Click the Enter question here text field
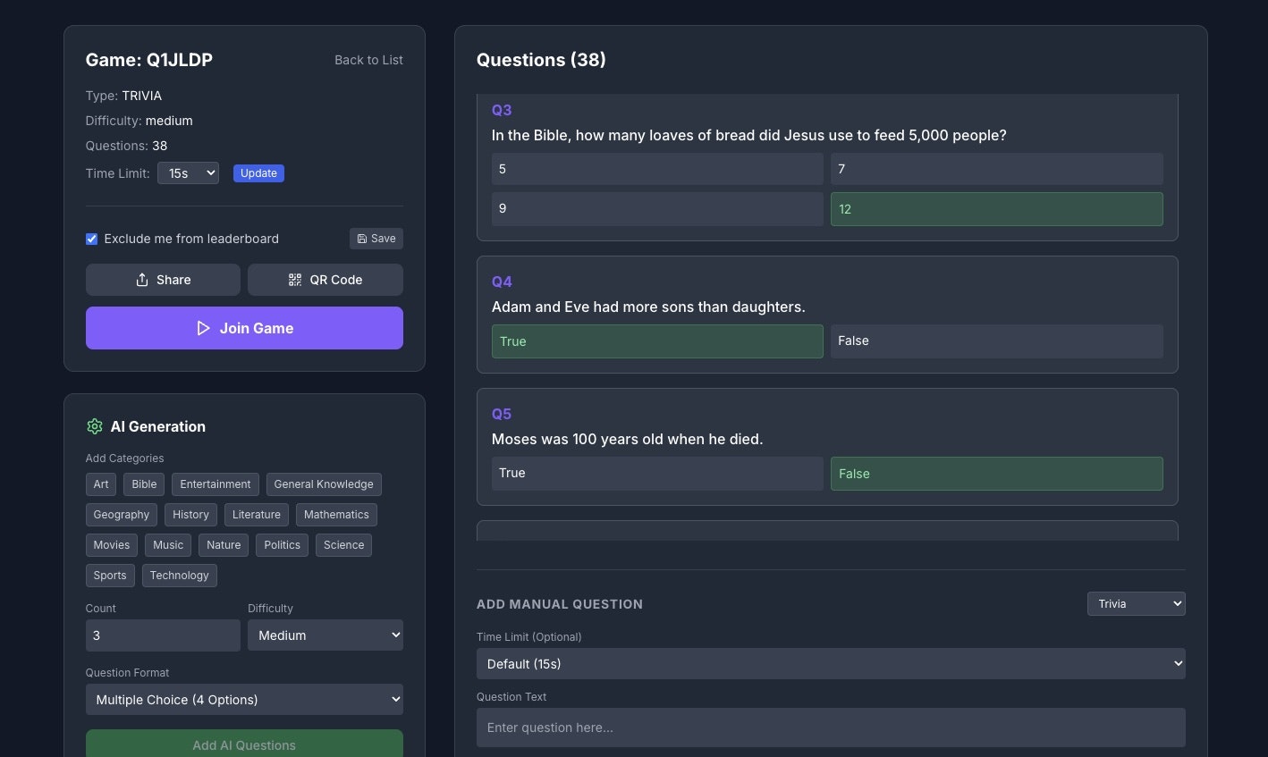The image size is (1268, 757). (831, 728)
